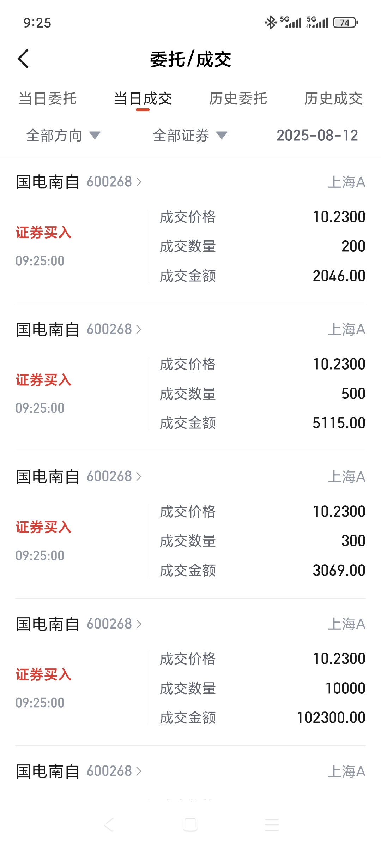Pick the date 2025-08-12
Screen dimensions: 381x847
(317, 135)
